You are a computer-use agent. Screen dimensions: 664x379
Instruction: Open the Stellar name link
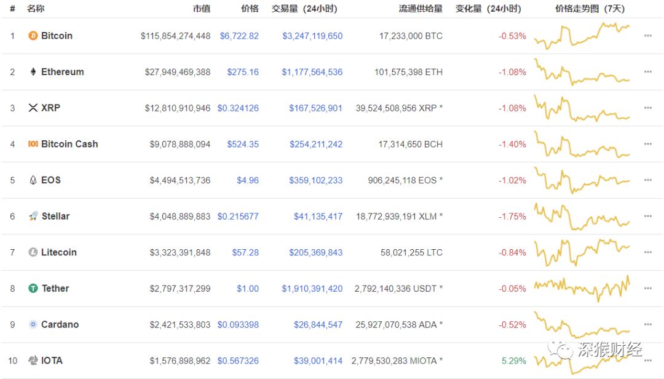coord(55,216)
